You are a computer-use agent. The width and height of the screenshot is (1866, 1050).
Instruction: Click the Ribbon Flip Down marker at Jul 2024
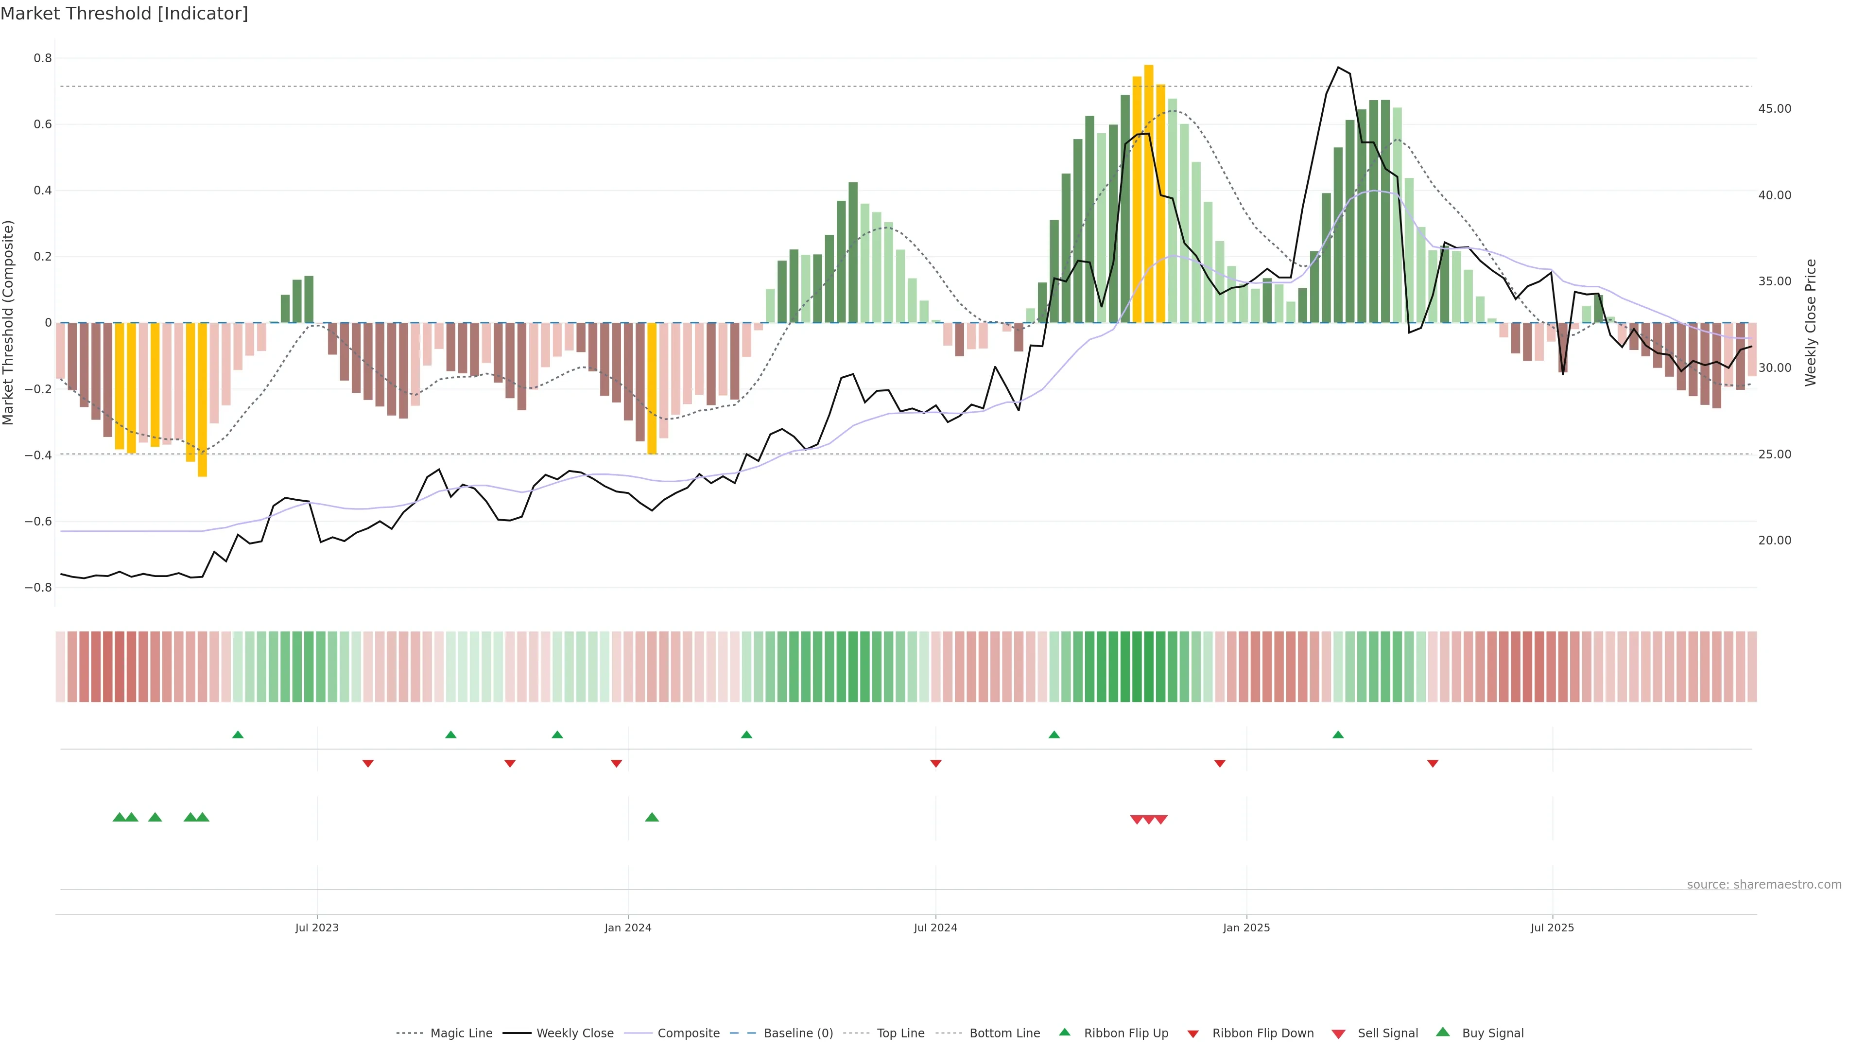935,763
